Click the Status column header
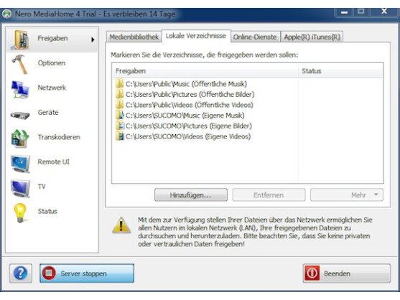This screenshot has width=400, height=300. tap(340, 71)
